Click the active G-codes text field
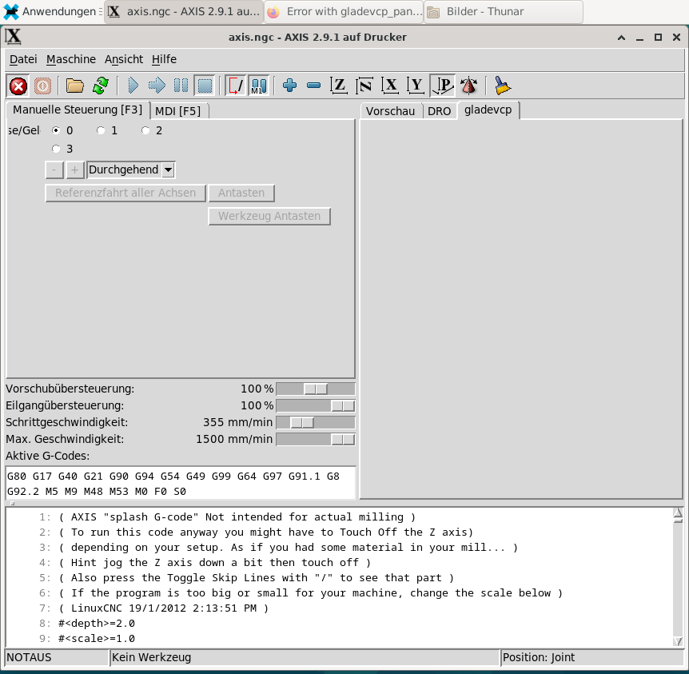This screenshot has width=689, height=674. point(181,483)
